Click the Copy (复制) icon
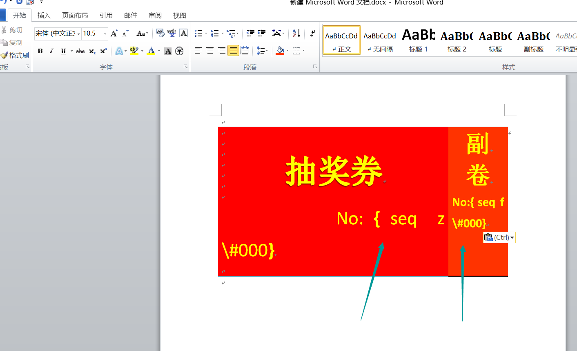Image resolution: width=577 pixels, height=351 pixels. coord(4,42)
